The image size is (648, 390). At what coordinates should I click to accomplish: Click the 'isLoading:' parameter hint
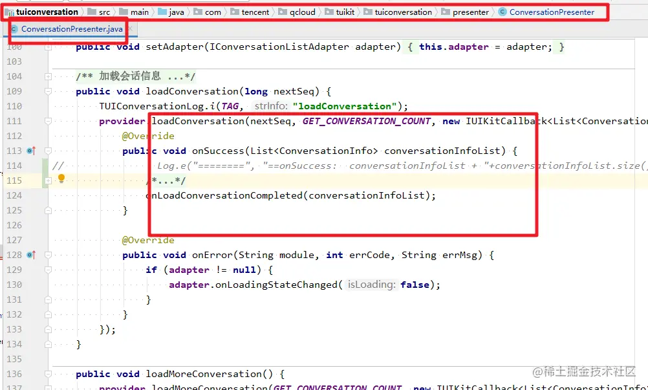pyautogui.click(x=371, y=285)
